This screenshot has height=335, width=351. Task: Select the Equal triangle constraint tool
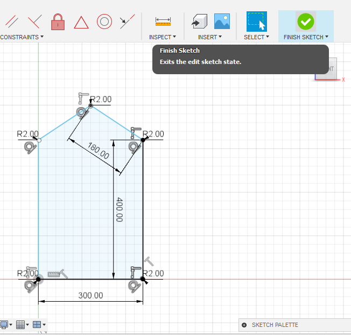pos(81,23)
